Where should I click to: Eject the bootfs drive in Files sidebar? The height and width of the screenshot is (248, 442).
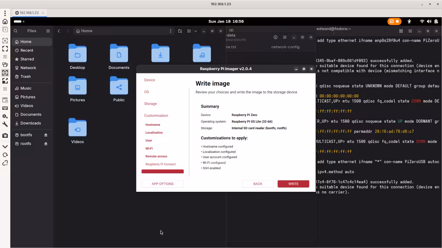pyautogui.click(x=46, y=135)
